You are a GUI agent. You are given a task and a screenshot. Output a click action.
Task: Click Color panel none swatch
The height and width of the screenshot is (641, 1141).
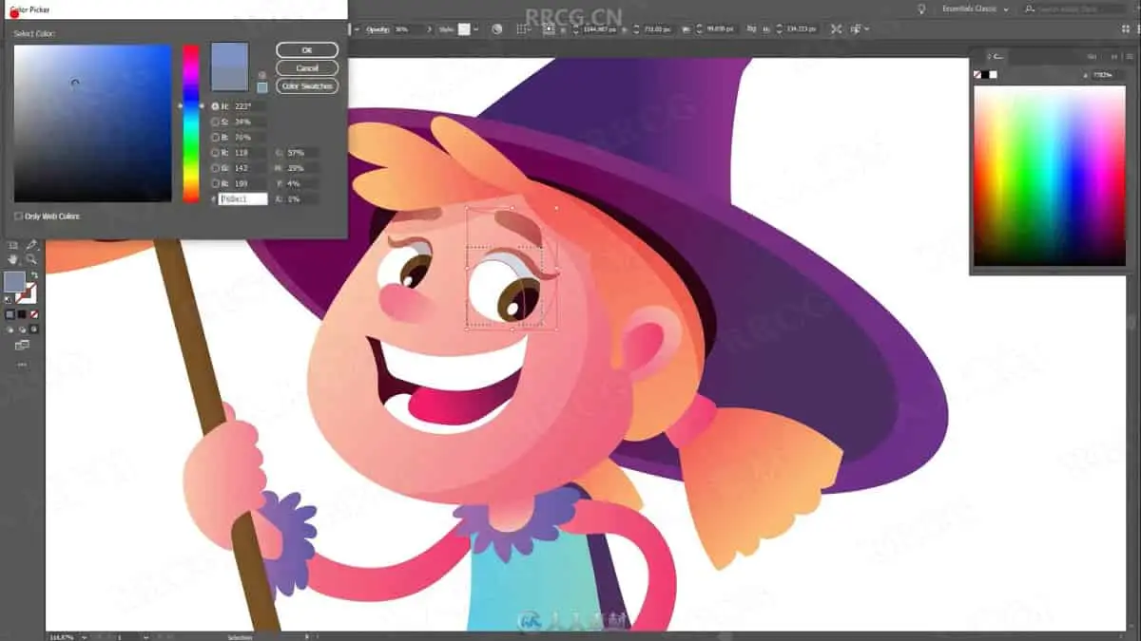tap(977, 74)
